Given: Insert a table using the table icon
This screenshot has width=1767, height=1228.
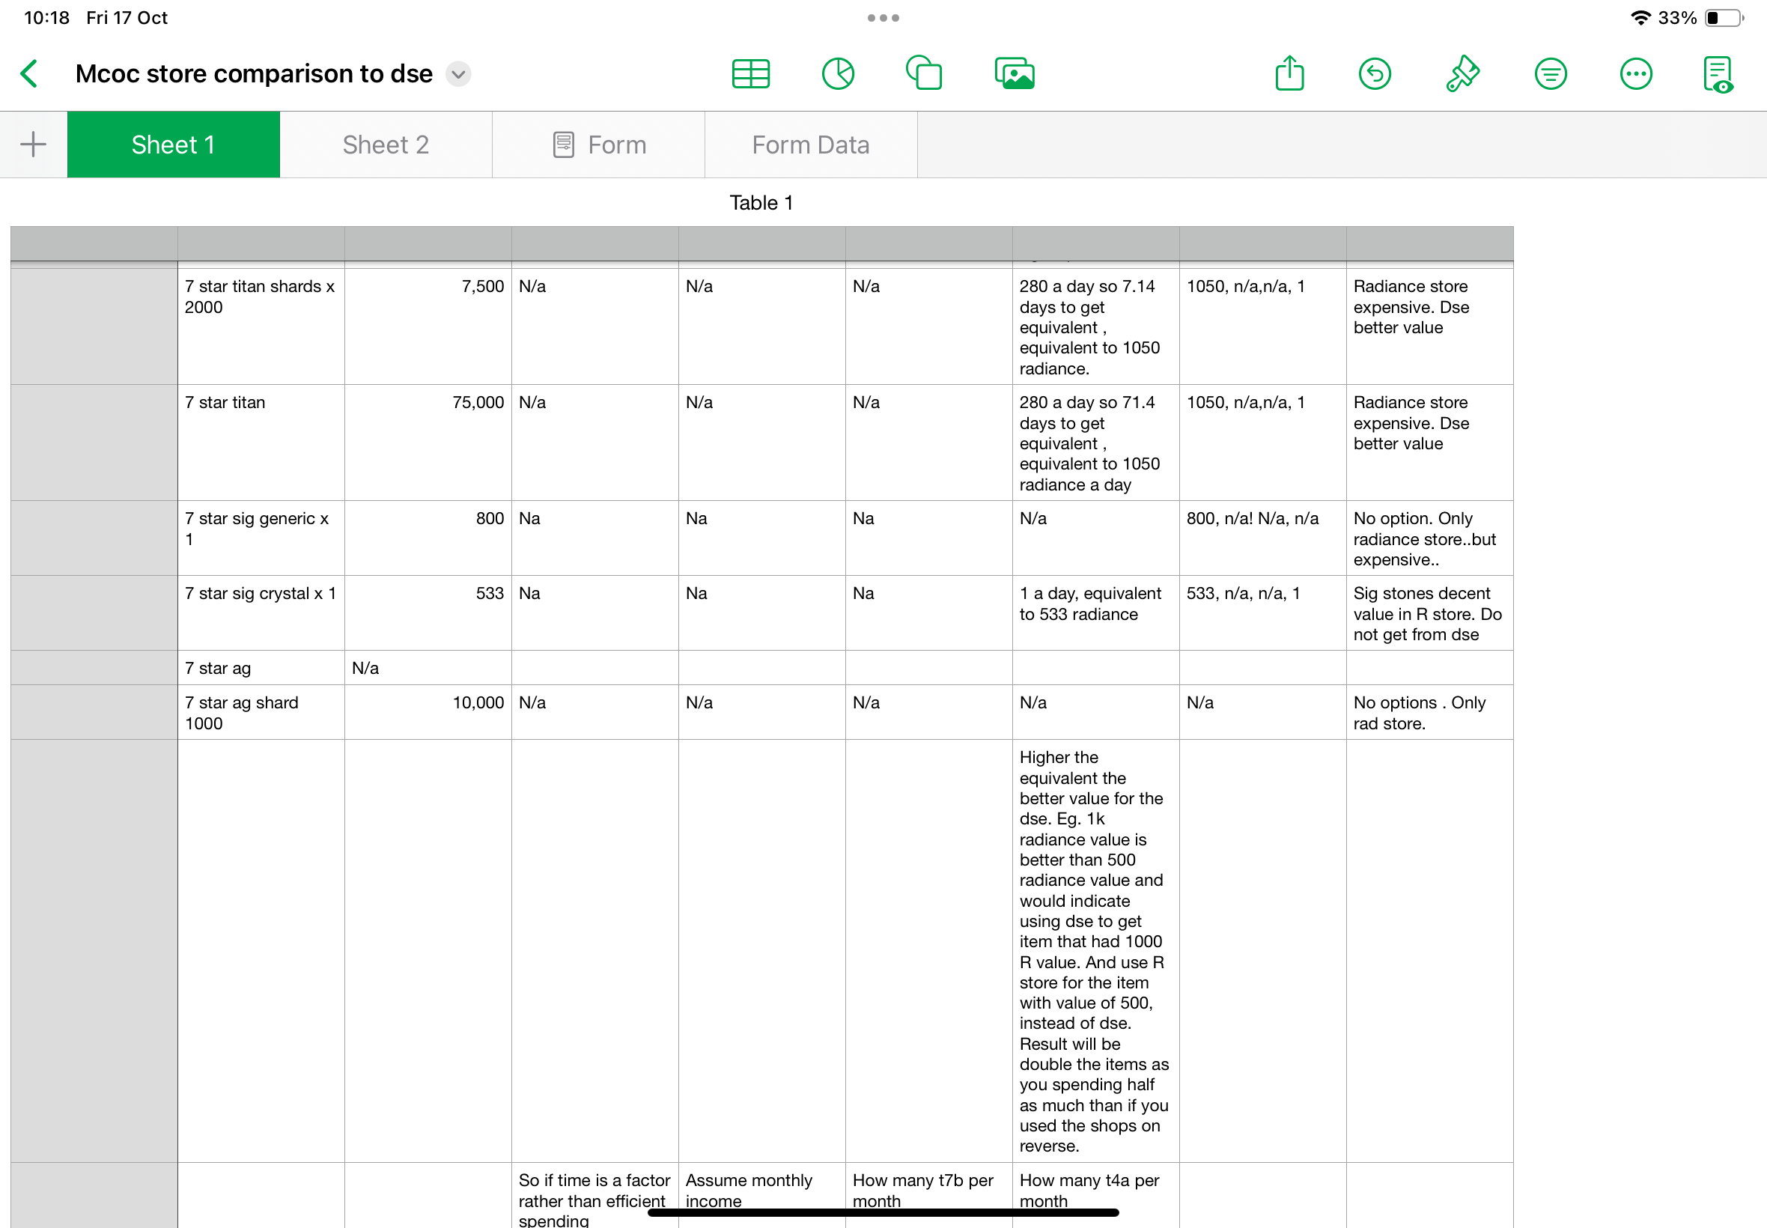Looking at the screenshot, I should (x=750, y=74).
